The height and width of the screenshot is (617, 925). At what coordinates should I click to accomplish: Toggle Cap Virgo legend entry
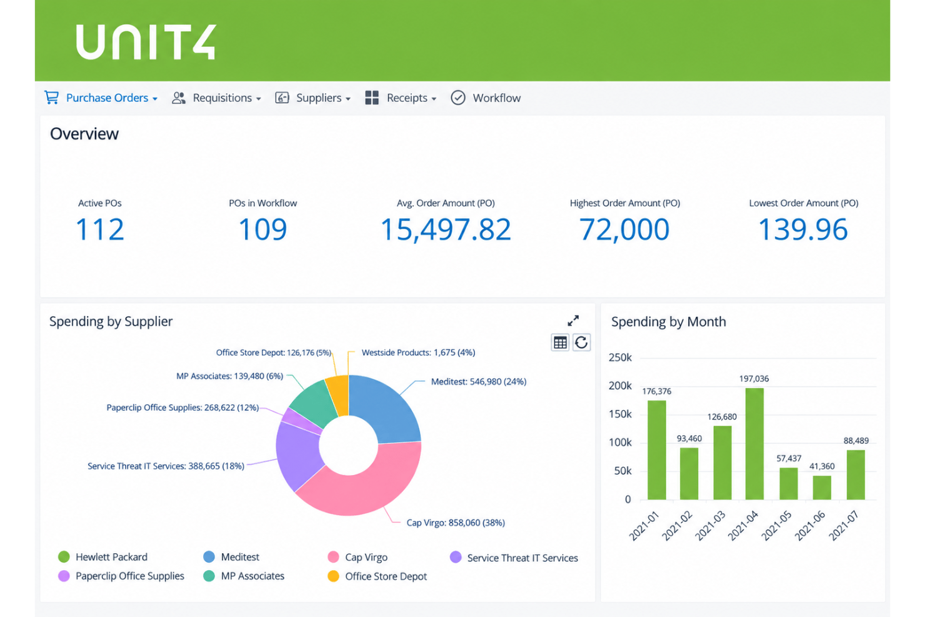357,557
